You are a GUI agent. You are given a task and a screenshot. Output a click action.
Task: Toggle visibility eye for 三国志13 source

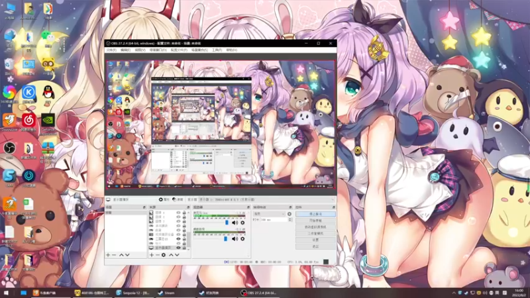(x=178, y=239)
